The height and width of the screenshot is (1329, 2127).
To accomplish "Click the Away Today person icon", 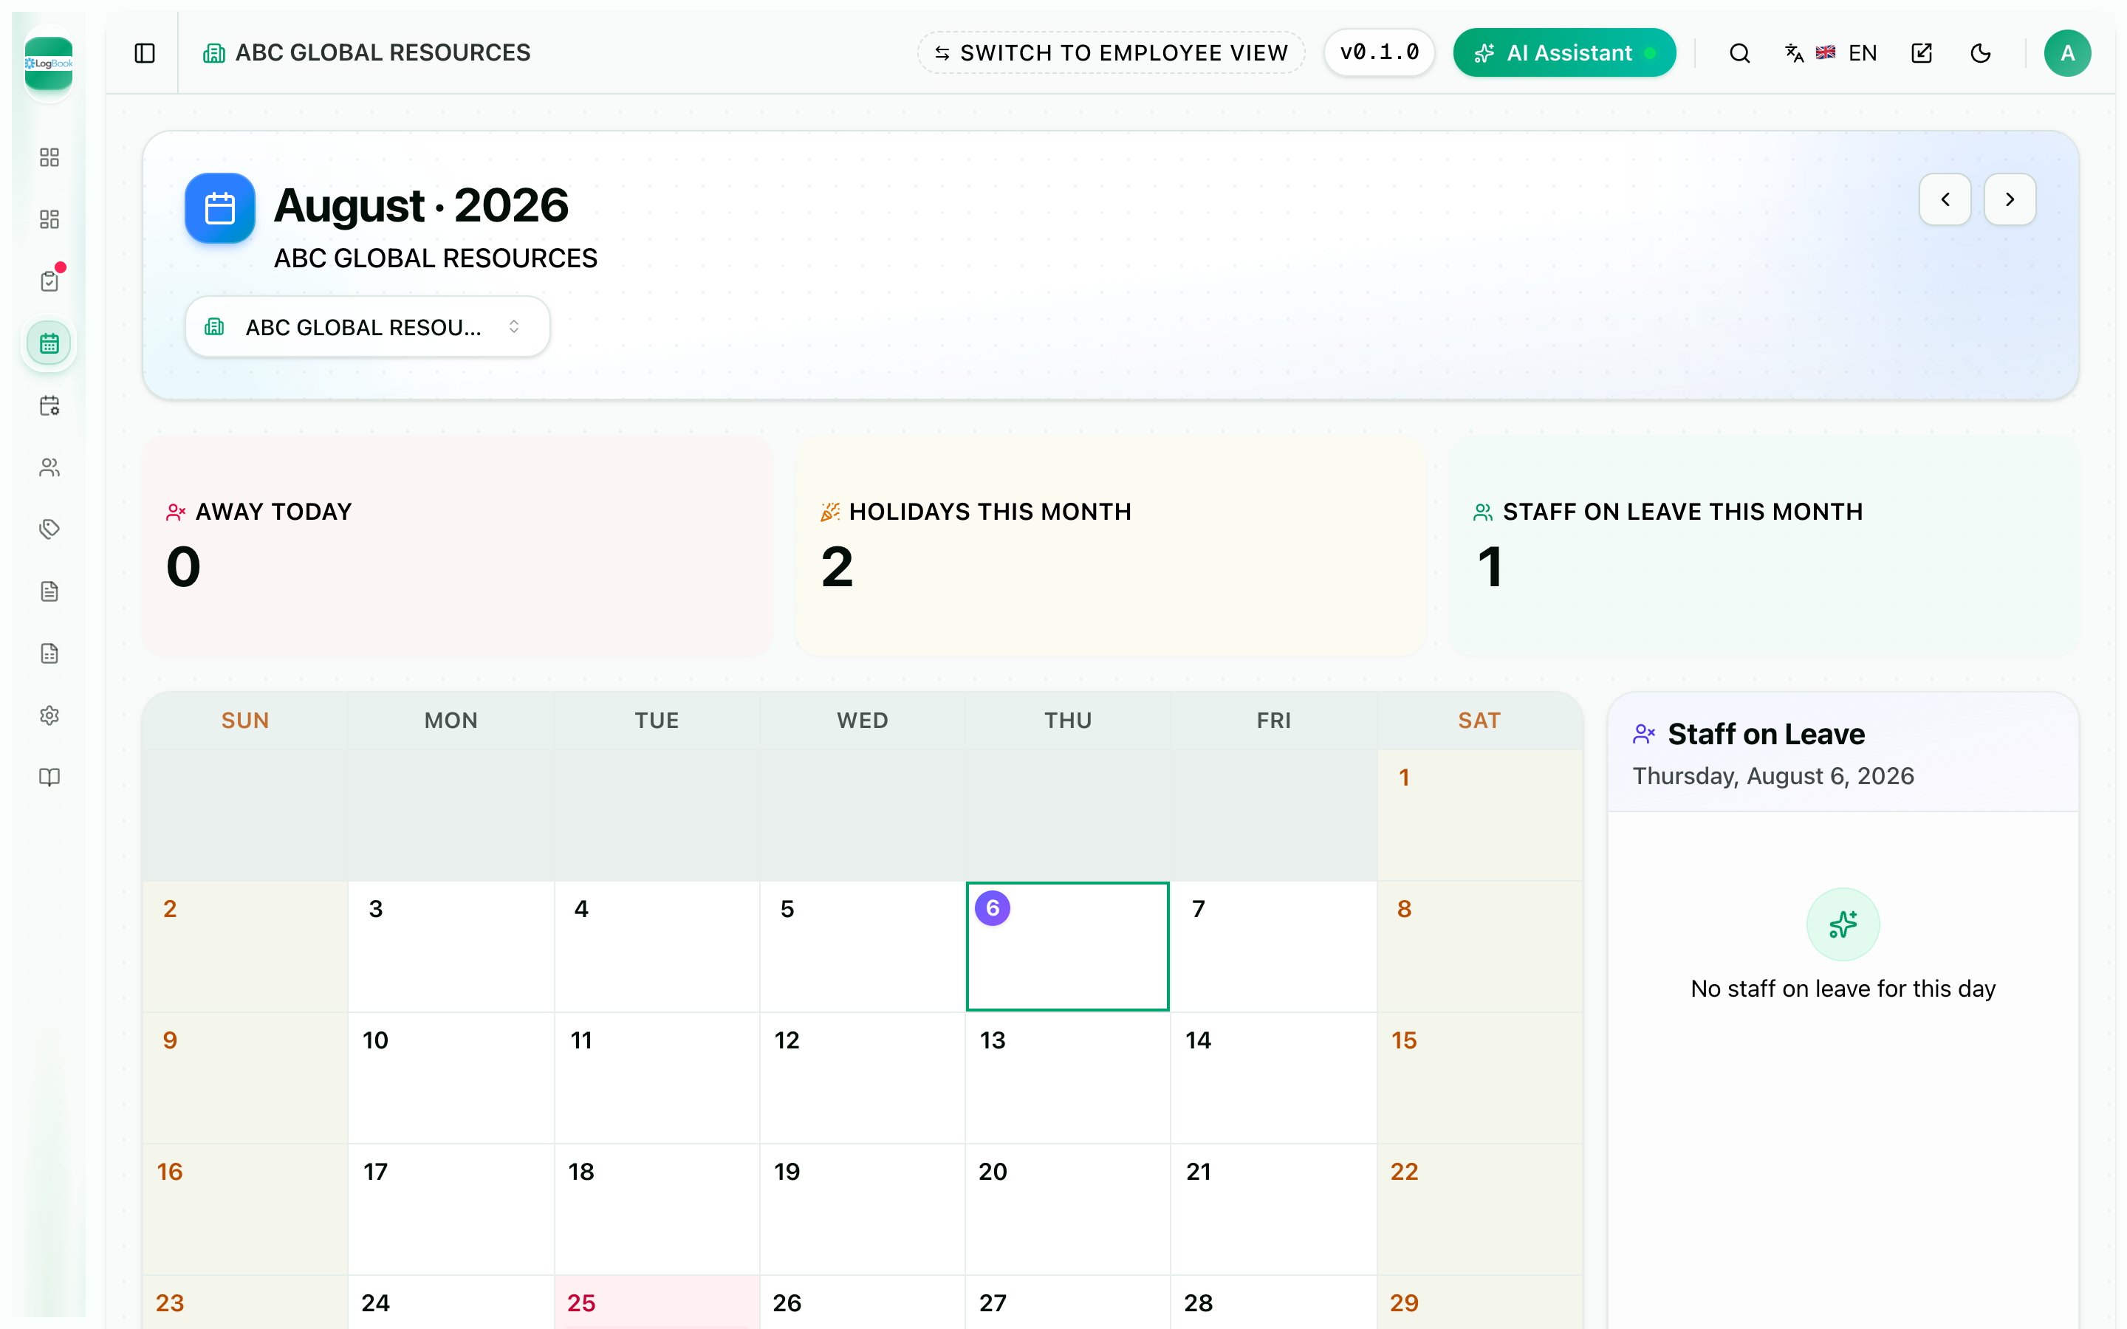I will [176, 512].
